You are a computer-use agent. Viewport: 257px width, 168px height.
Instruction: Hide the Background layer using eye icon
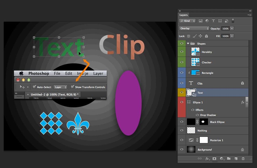tap(182, 149)
